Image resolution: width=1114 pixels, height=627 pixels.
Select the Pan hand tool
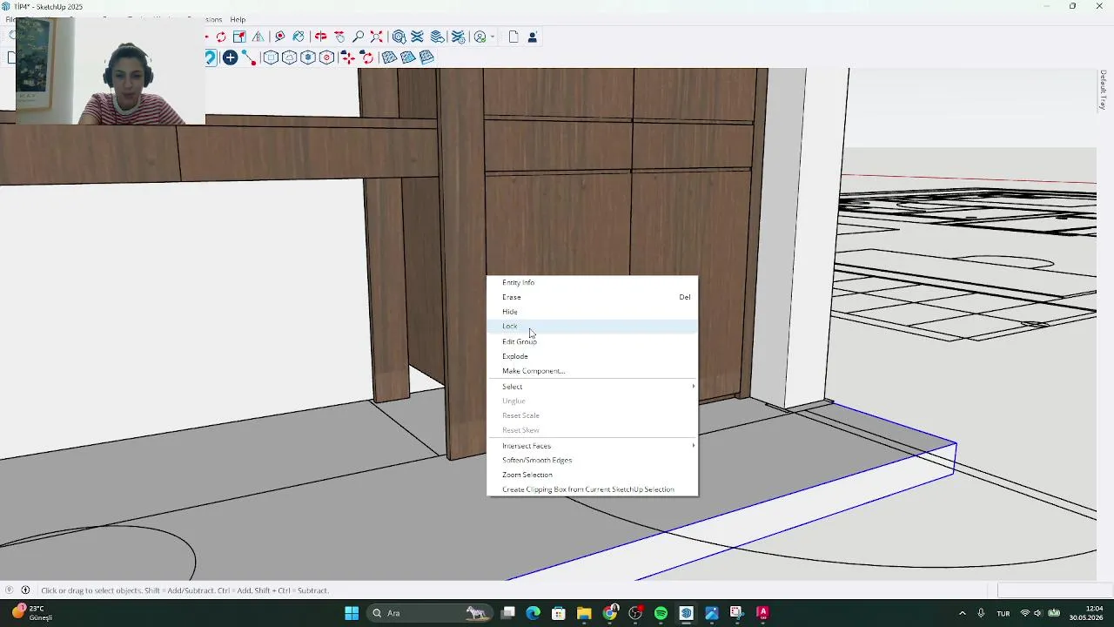click(x=339, y=37)
